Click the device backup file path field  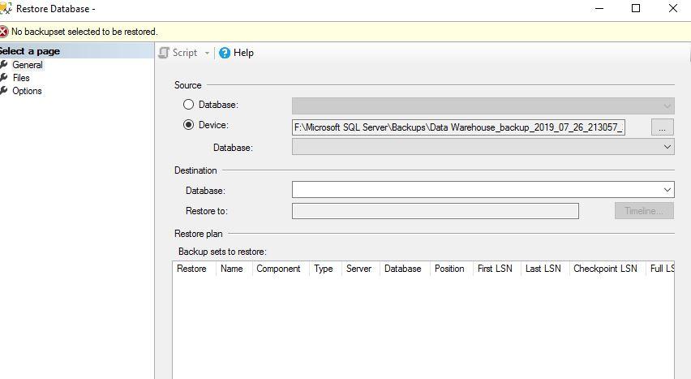click(x=458, y=127)
